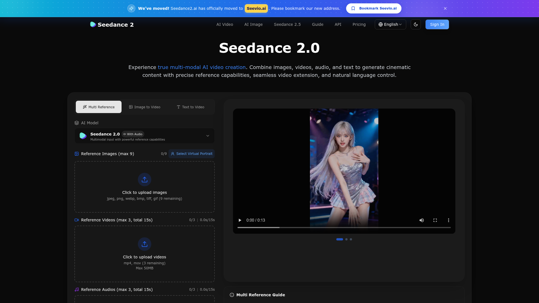Image resolution: width=539 pixels, height=303 pixels.
Task: Click the Multi Reference Guide heading
Action: (261, 295)
